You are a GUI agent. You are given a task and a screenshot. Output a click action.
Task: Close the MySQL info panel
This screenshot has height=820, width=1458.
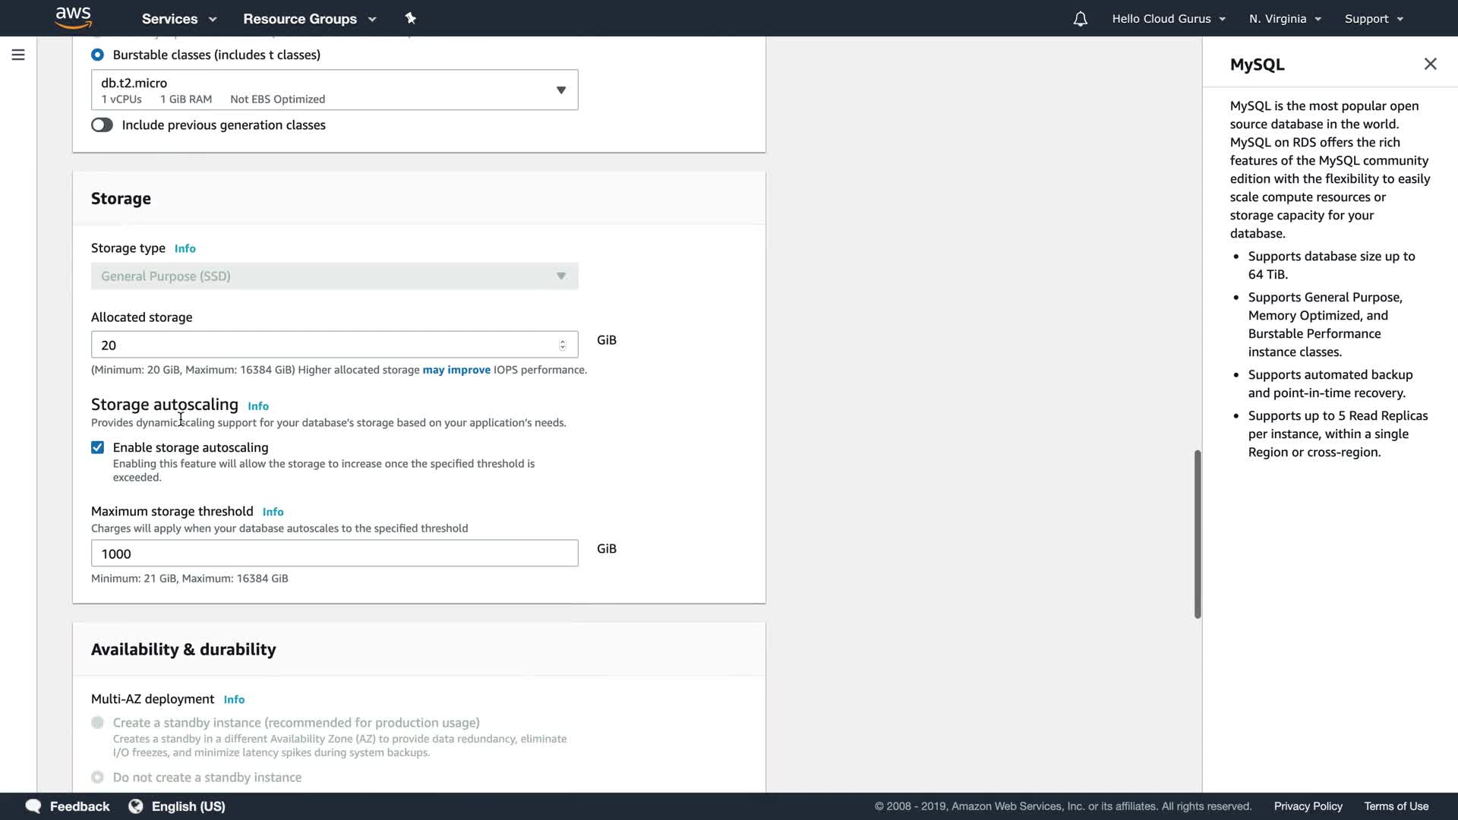click(1430, 64)
